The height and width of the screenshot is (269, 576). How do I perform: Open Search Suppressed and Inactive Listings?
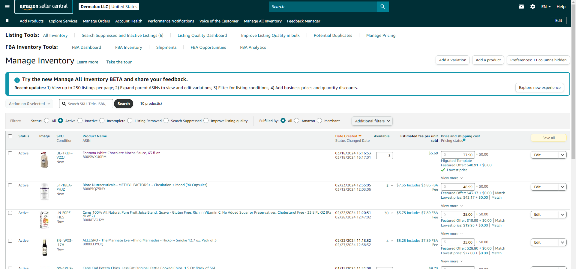[x=122, y=35]
